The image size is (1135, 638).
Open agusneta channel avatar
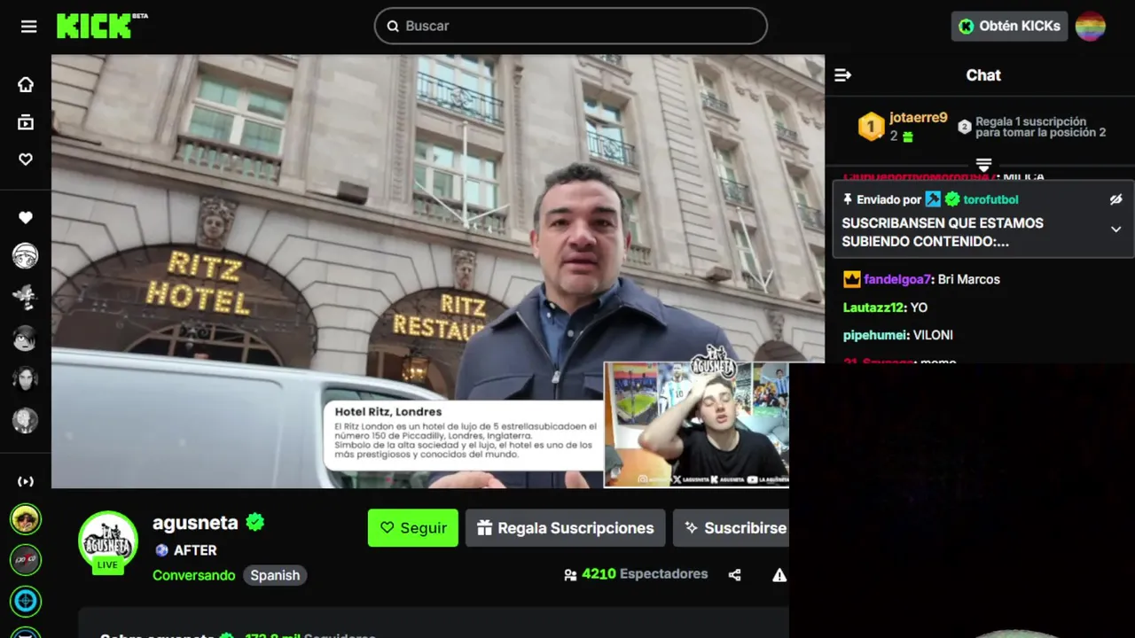(x=107, y=541)
